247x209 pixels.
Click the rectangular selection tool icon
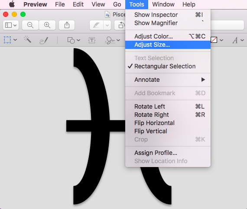pyautogui.click(x=7, y=40)
